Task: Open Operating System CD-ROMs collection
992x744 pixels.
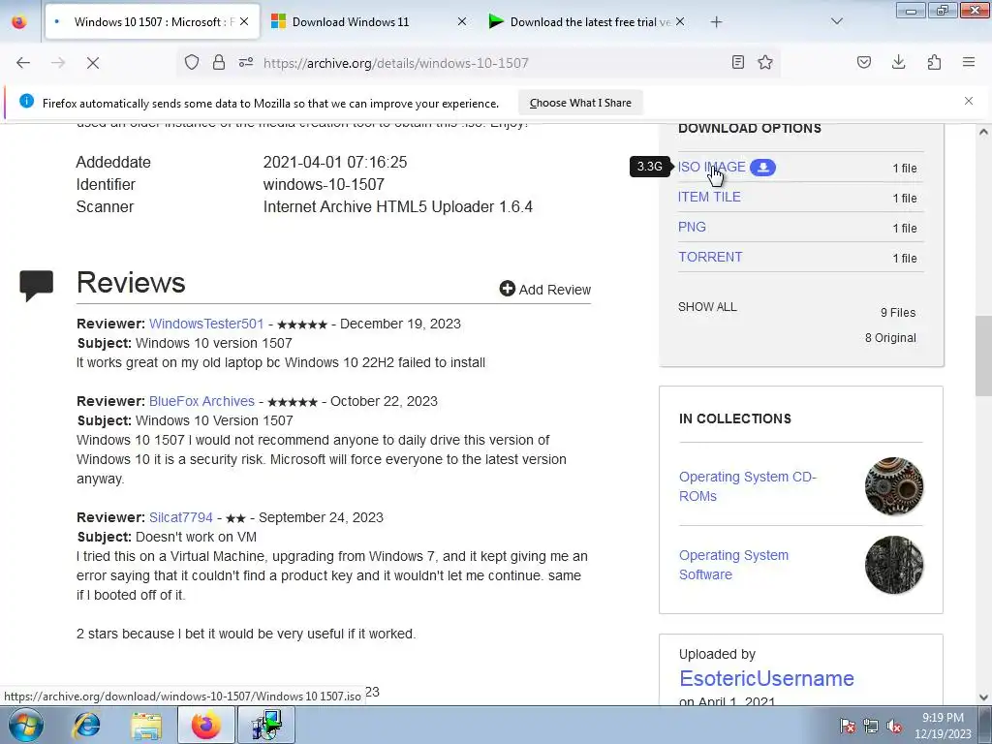Action: tap(748, 486)
